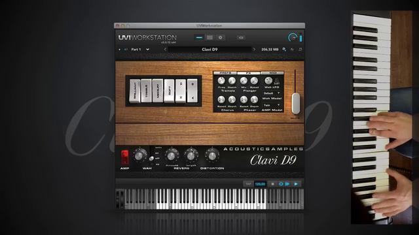This screenshot has height=235, width=419.
Task: Click the WAH knob on bottom panel
Action: pos(139,155)
